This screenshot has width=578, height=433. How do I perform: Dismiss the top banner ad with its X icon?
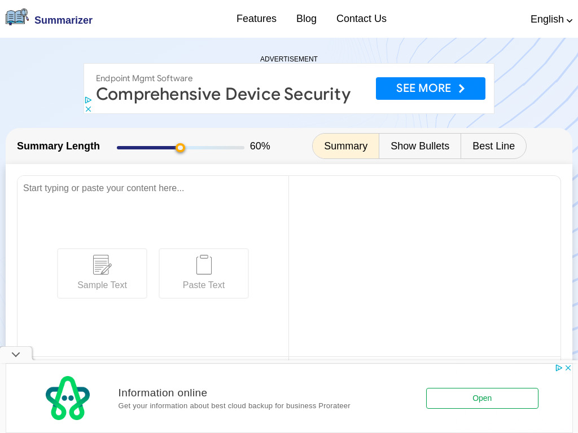click(89, 109)
